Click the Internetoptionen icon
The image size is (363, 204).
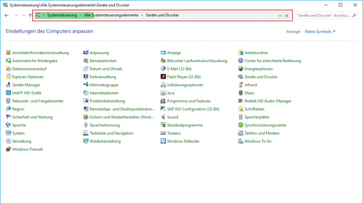(86, 93)
